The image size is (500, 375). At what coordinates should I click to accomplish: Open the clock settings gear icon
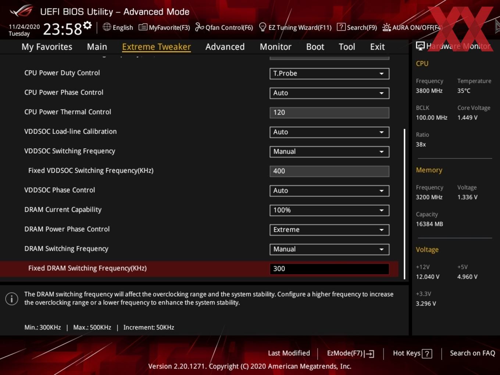tap(87, 25)
